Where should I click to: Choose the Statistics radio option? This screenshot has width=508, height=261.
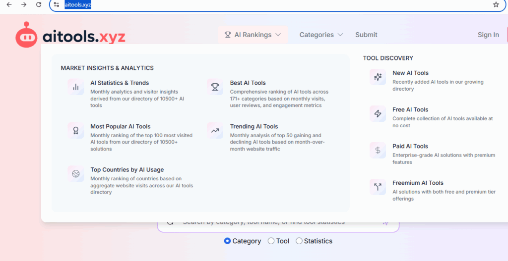(x=299, y=241)
